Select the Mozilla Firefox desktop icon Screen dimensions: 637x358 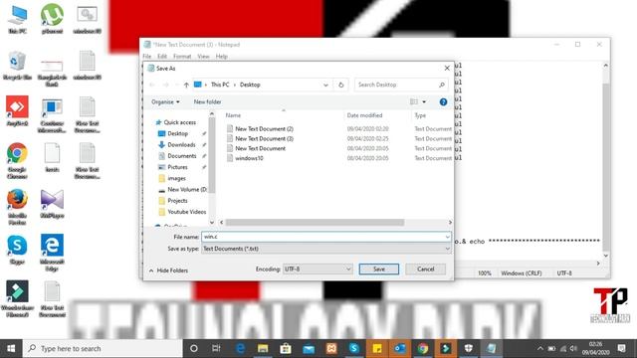17,207
